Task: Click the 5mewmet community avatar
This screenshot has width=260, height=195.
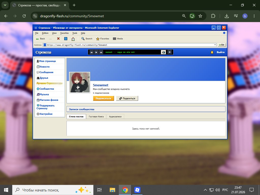Action: [79, 83]
